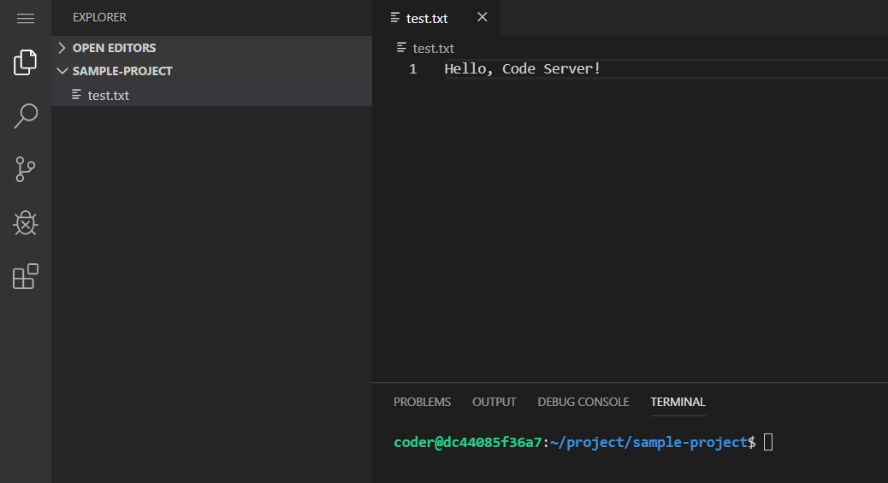Screen dimensions: 888x483
Task: Open the Source Control branch icon
Action: click(26, 169)
